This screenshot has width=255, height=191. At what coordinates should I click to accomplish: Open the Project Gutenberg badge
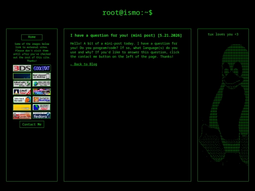coord(22,116)
